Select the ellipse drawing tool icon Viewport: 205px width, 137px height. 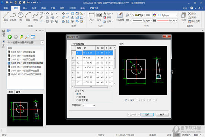coord(47,13)
